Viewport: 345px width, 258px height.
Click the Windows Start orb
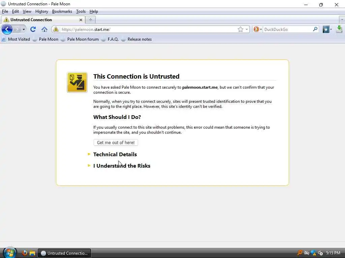[x=9, y=253]
